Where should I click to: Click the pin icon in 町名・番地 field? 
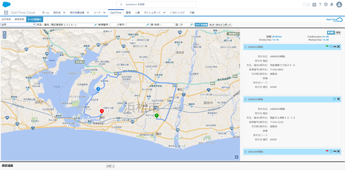(x=96, y=25)
